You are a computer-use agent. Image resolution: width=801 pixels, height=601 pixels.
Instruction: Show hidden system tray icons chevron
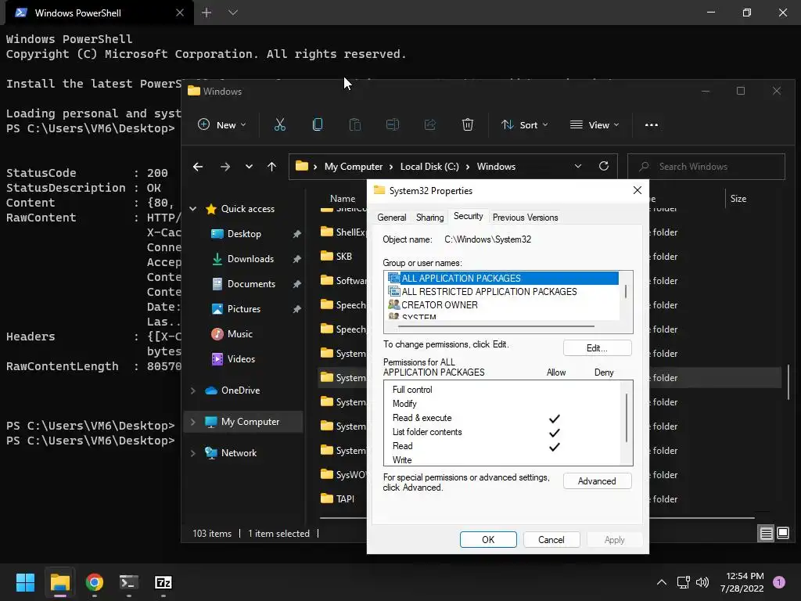click(662, 582)
